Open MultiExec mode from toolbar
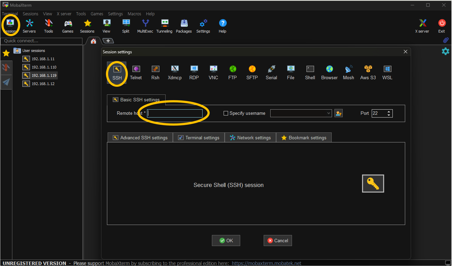 click(145, 26)
